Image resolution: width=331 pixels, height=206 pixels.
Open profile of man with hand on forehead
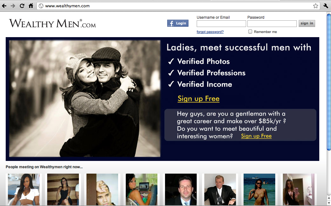102,189
